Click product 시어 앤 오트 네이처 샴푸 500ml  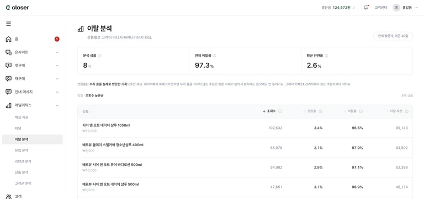point(110,185)
